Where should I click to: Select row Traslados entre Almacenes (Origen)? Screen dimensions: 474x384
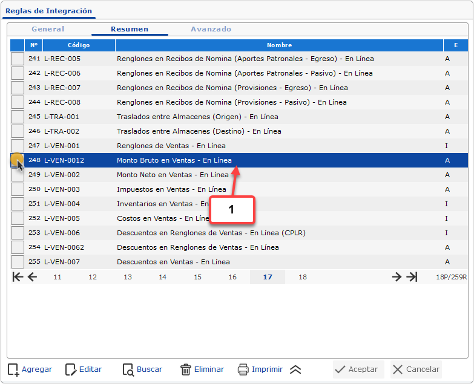[239, 117]
